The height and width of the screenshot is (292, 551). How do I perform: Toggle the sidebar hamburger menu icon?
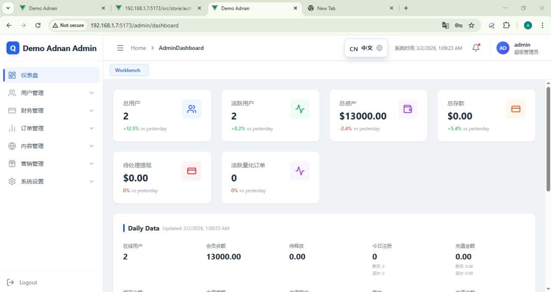coord(121,48)
